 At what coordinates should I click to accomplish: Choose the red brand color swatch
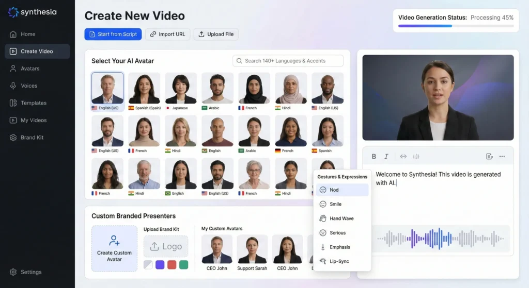tap(172, 265)
